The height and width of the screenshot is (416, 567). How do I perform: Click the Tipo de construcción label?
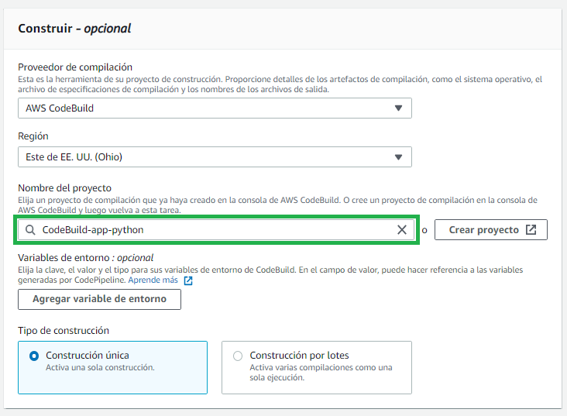(64, 331)
